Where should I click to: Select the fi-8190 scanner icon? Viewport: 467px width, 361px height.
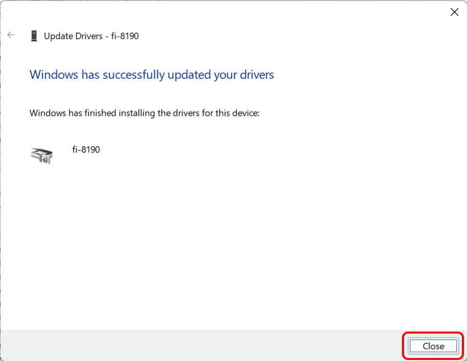pyautogui.click(x=42, y=155)
